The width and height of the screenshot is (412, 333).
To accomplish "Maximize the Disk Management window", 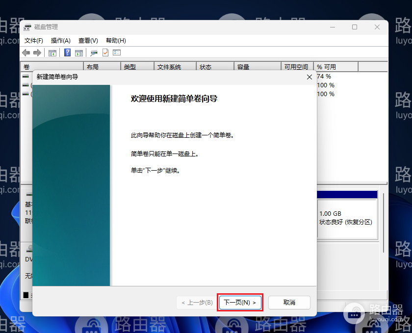I will click(355, 27).
